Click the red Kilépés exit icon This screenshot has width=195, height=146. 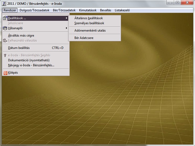pyautogui.click(x=5, y=73)
